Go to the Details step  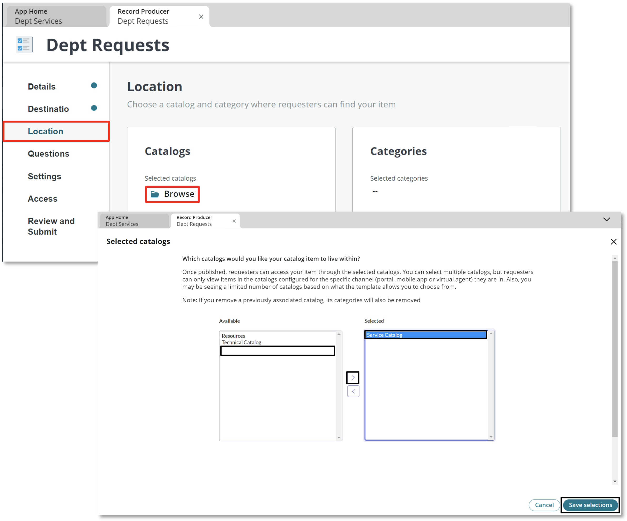pos(42,86)
